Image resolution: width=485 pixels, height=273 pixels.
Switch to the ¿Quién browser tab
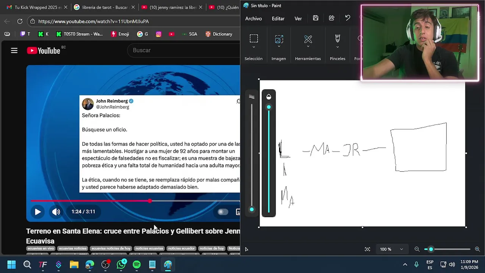coord(224,7)
